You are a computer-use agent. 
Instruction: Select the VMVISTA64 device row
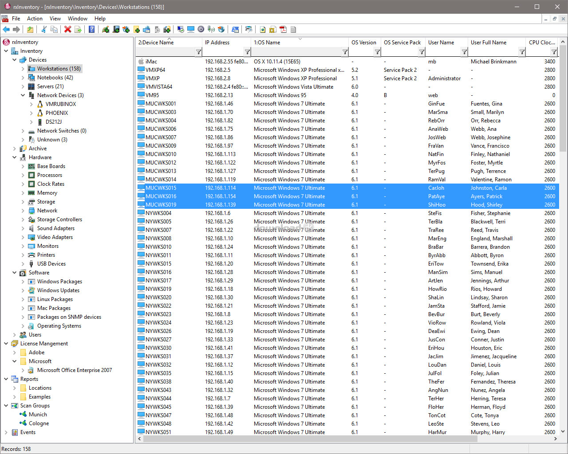(x=347, y=87)
